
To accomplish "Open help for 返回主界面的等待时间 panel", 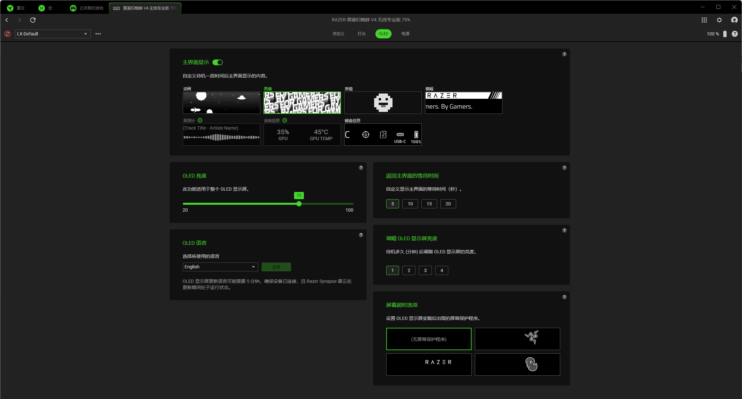I will (564, 168).
